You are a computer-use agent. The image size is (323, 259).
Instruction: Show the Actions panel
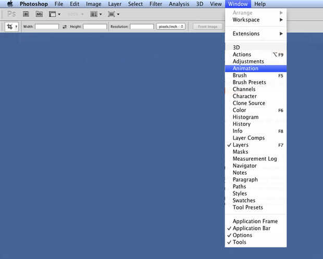click(x=256, y=55)
